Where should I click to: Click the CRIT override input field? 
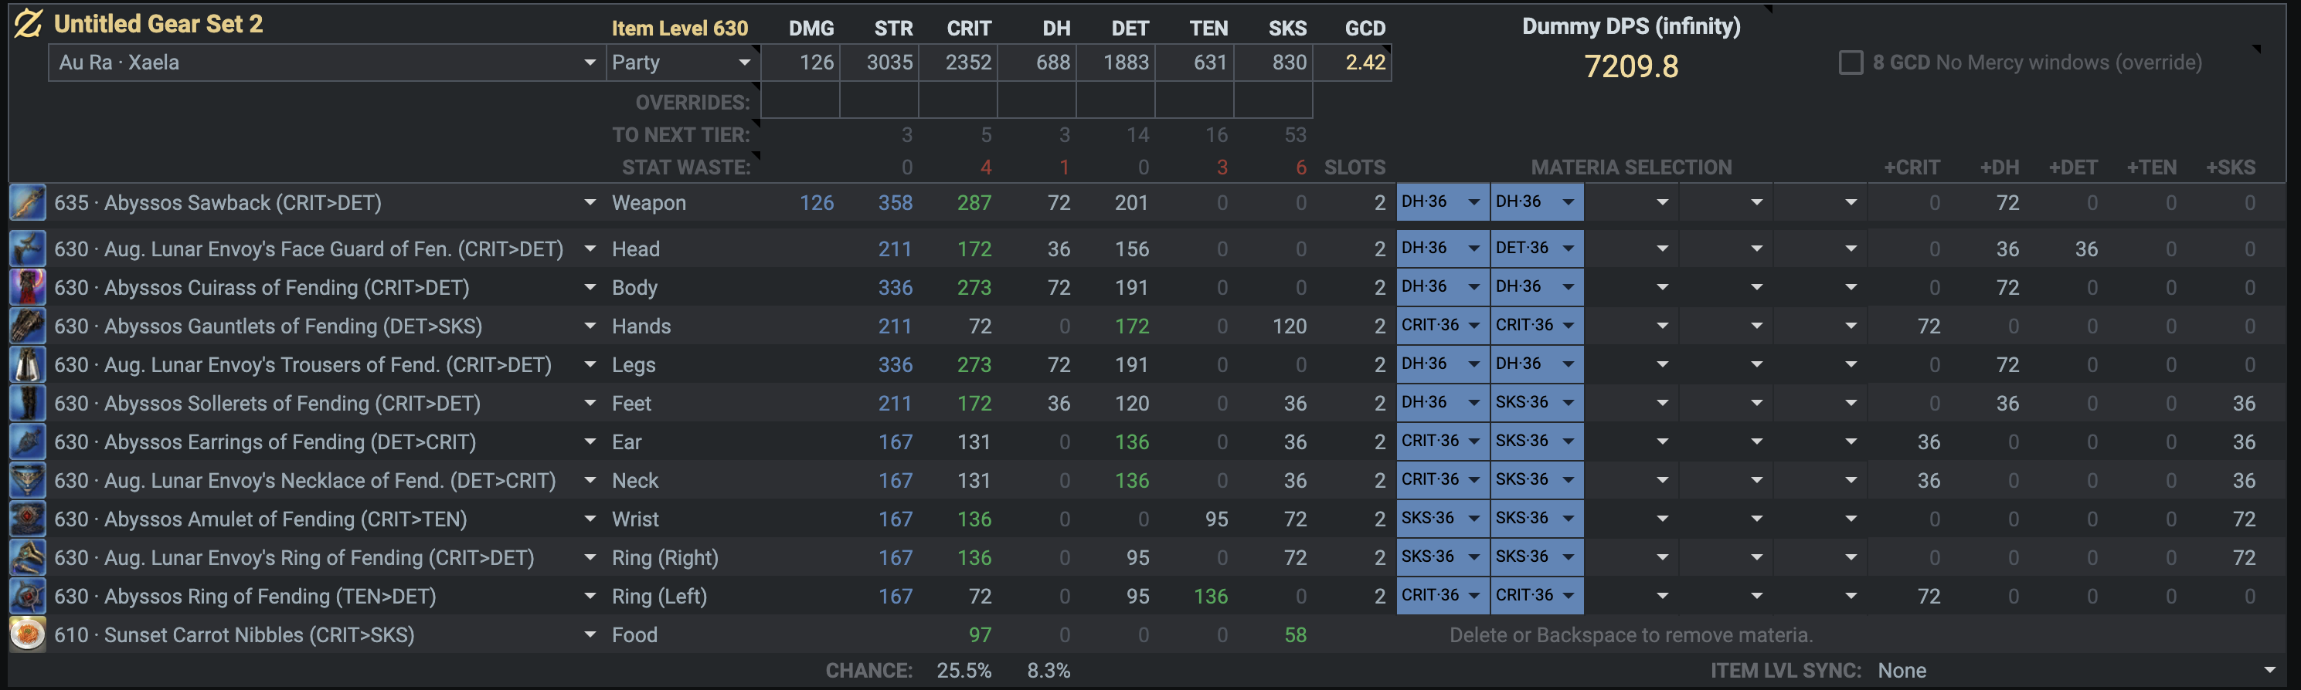point(957,102)
